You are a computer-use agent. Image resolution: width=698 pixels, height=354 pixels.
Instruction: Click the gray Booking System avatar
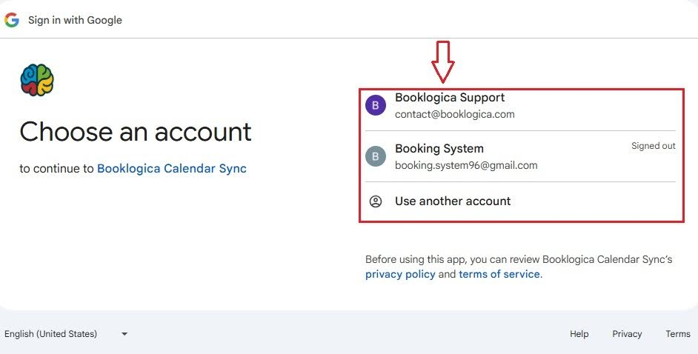coord(375,156)
